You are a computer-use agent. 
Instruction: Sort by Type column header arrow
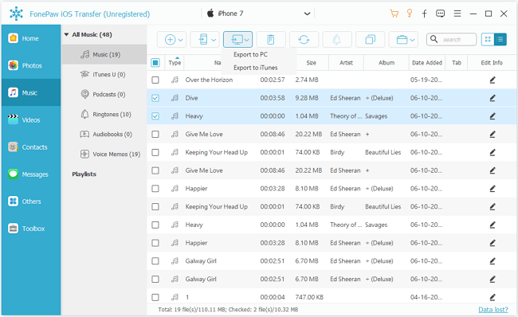pyautogui.click(x=178, y=58)
